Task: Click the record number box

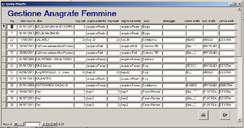Action: pos(32,124)
